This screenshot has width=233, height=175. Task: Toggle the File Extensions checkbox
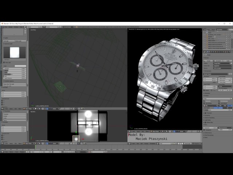tap(219, 101)
